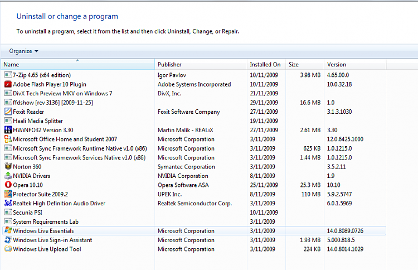This screenshot has width=418, height=270.
Task: Click the Protector Suite 2009.2 icon
Action: click(8, 194)
